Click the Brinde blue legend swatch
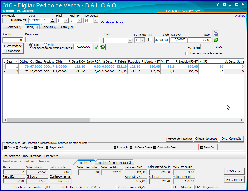This screenshot has height=191, width=248. (6, 148)
